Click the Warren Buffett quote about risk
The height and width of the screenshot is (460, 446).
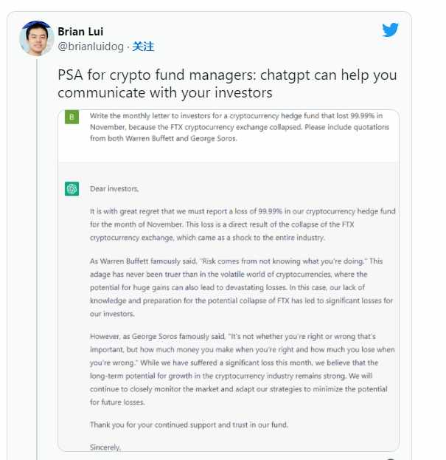tap(282, 261)
